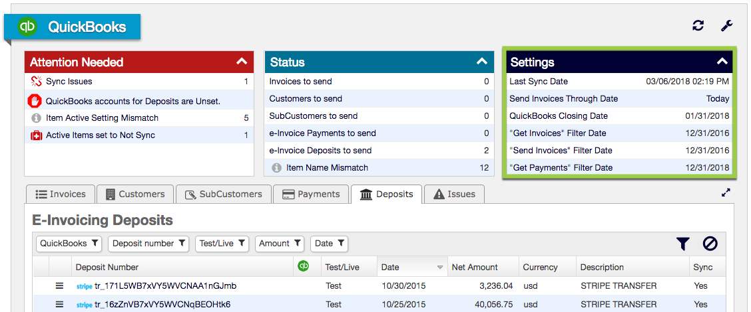
Task: Switch to the Issues tab
Action: coord(454,194)
